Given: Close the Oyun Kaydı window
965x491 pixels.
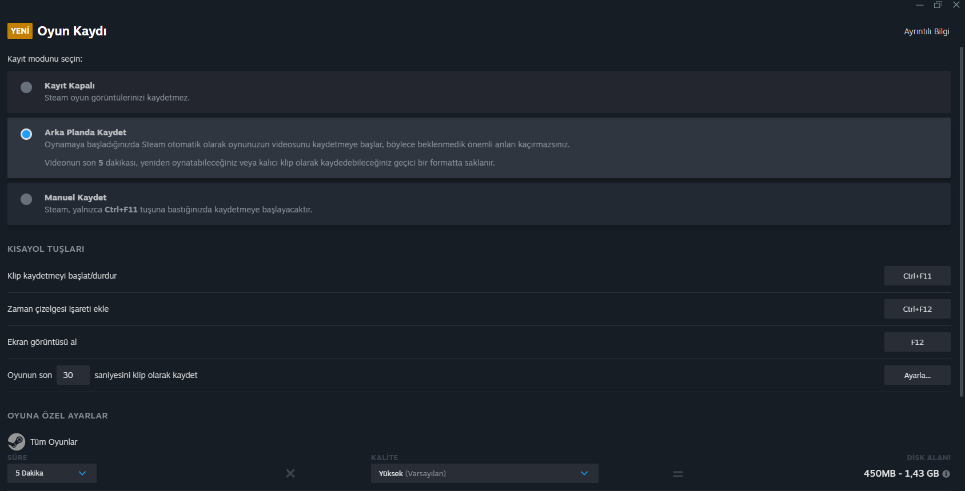Looking at the screenshot, I should [956, 5].
